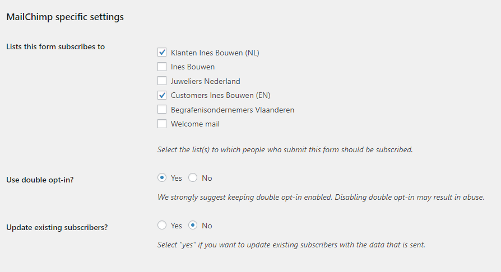Click the Juweliers Nederland label text
The height and width of the screenshot is (272, 501).
click(x=206, y=81)
